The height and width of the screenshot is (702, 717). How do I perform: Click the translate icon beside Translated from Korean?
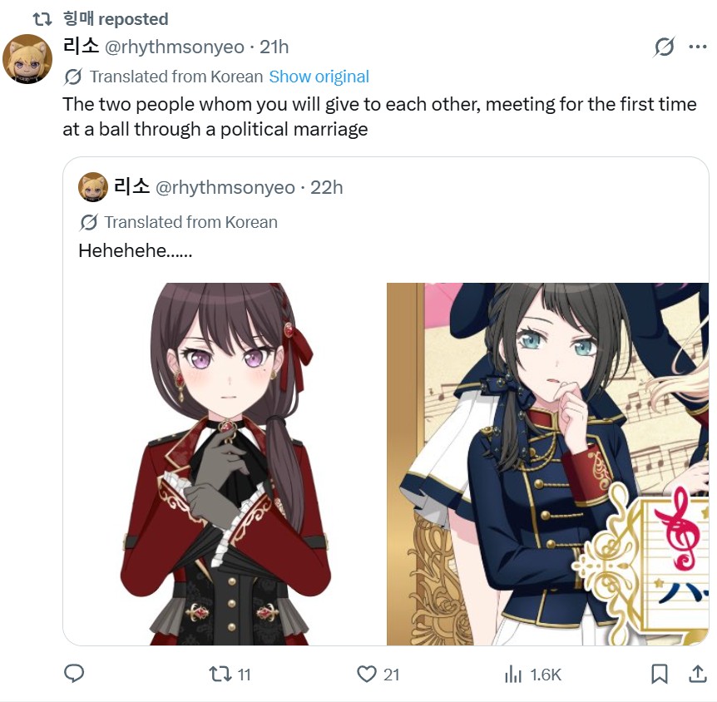[x=73, y=77]
